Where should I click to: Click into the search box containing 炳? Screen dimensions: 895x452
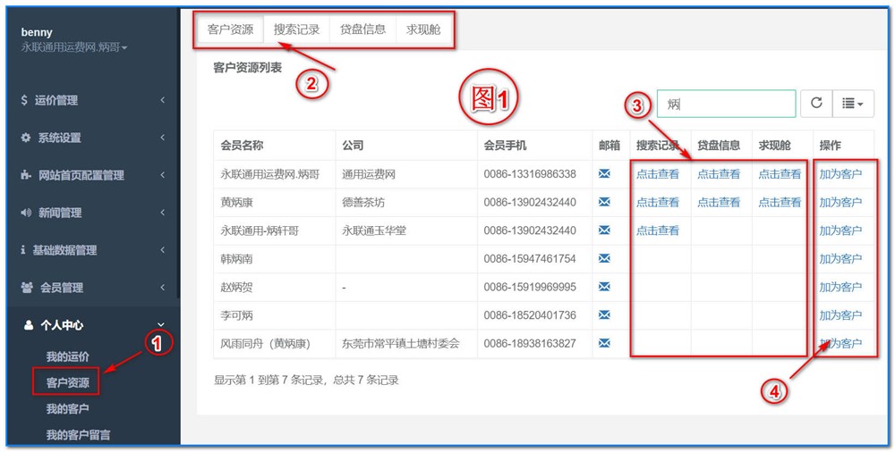pos(726,104)
